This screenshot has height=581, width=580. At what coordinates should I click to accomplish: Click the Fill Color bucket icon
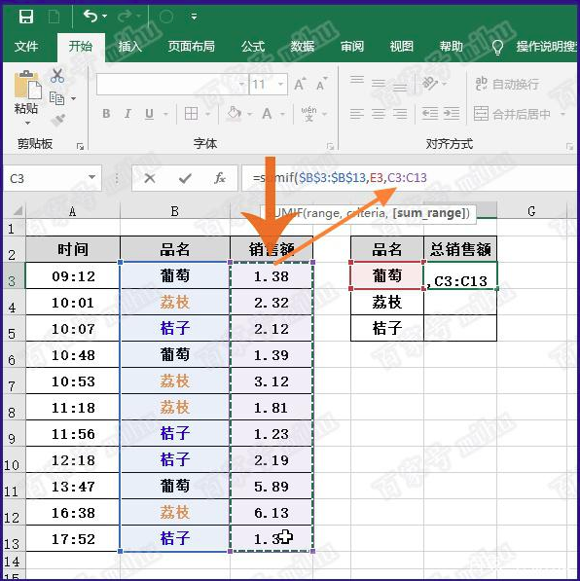click(235, 114)
